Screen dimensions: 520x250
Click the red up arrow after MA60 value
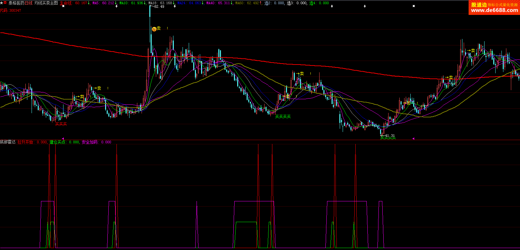(261, 3)
